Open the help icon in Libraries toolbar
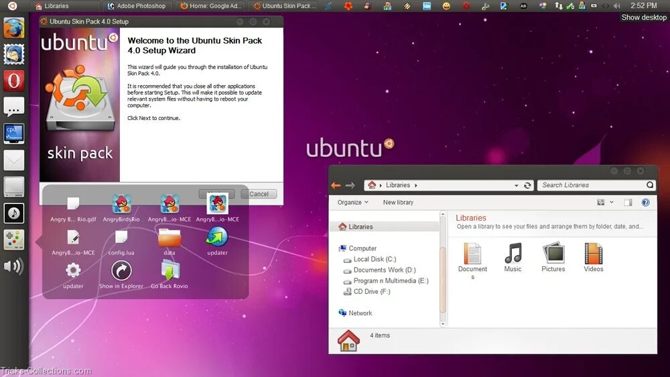This screenshot has width=670, height=377. pyautogui.click(x=646, y=203)
